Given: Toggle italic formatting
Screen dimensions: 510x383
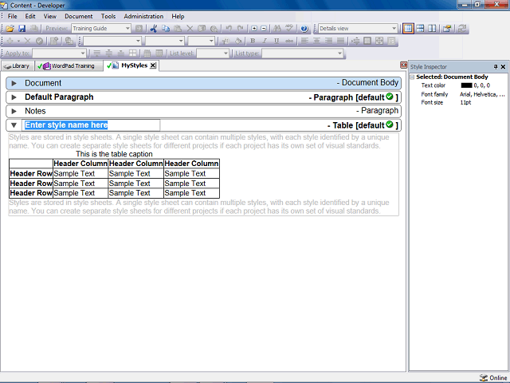Looking at the screenshot, I should tap(265, 41).
